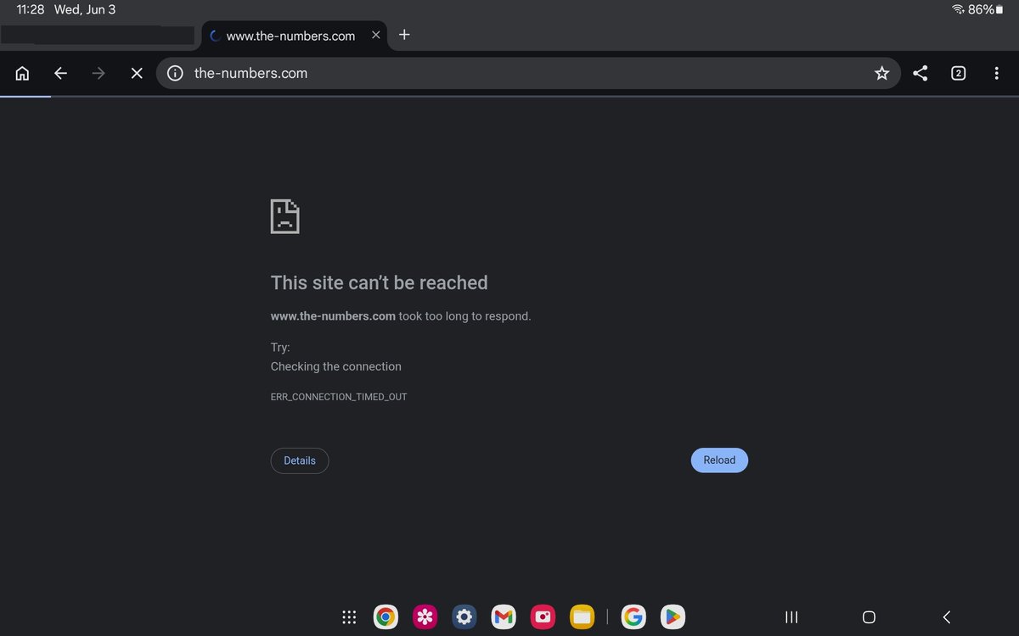This screenshot has height=636, width=1019.
Task: Open the Google app in taskbar
Action: click(x=633, y=617)
